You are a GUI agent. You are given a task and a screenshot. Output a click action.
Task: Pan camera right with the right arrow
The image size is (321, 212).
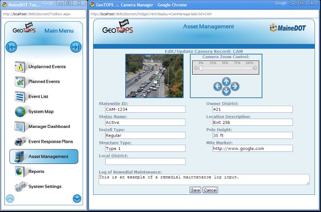point(235,86)
